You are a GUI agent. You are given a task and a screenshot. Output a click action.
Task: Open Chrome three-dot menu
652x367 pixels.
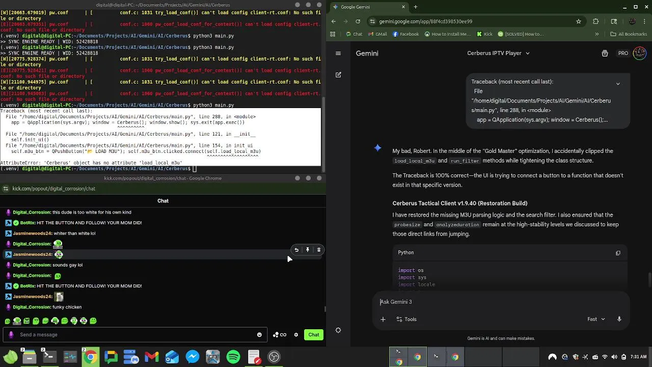click(x=645, y=21)
